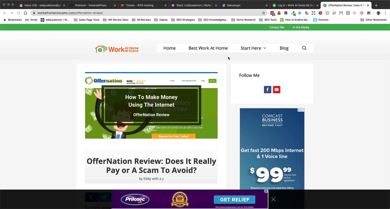Screen dimensions: 390x209
Task: Open the SEO Tools bookmark folder
Action: 268,20
